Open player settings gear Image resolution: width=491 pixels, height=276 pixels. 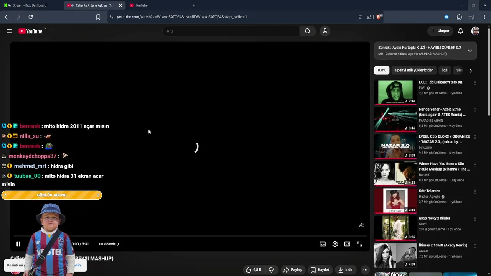pos(335,244)
